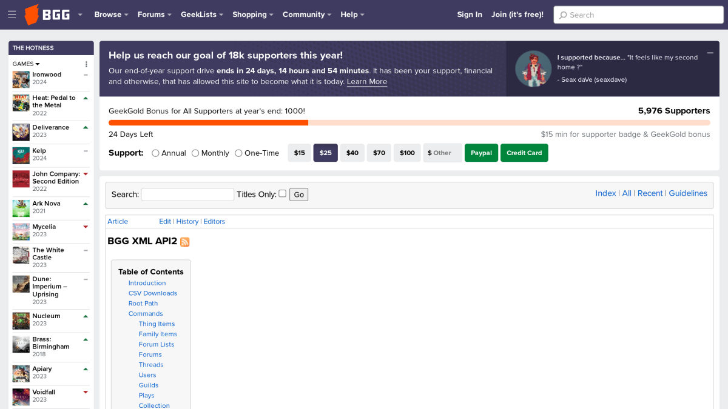
Task: Select the Monthly support option
Action: [x=195, y=153]
